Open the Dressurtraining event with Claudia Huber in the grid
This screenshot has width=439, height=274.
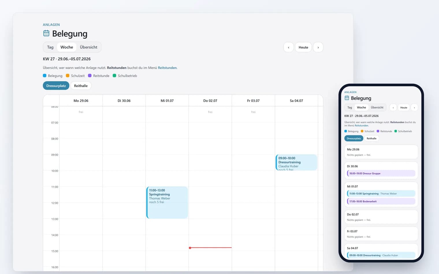coord(296,162)
